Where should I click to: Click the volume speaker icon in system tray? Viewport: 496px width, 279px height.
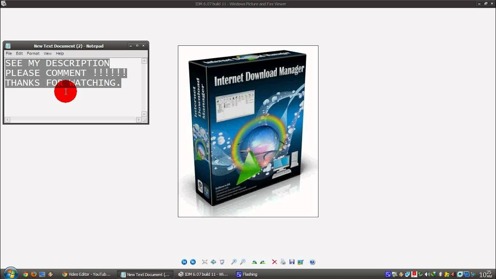(x=427, y=274)
